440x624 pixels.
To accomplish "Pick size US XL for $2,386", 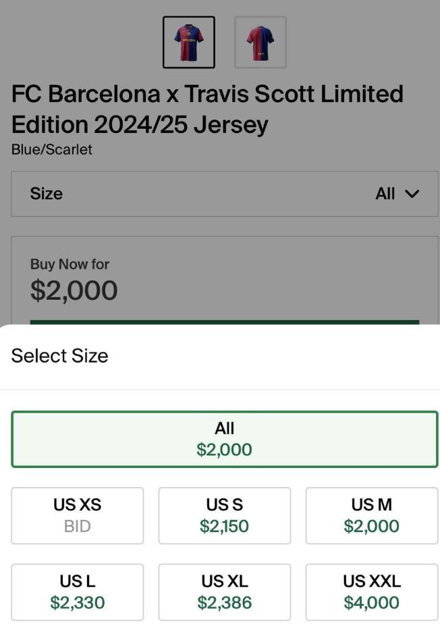I will [225, 592].
